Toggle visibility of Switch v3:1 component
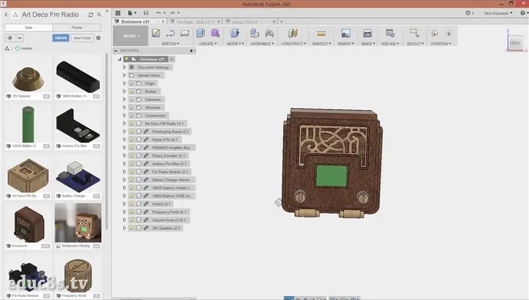529x300 pixels. (x=132, y=204)
